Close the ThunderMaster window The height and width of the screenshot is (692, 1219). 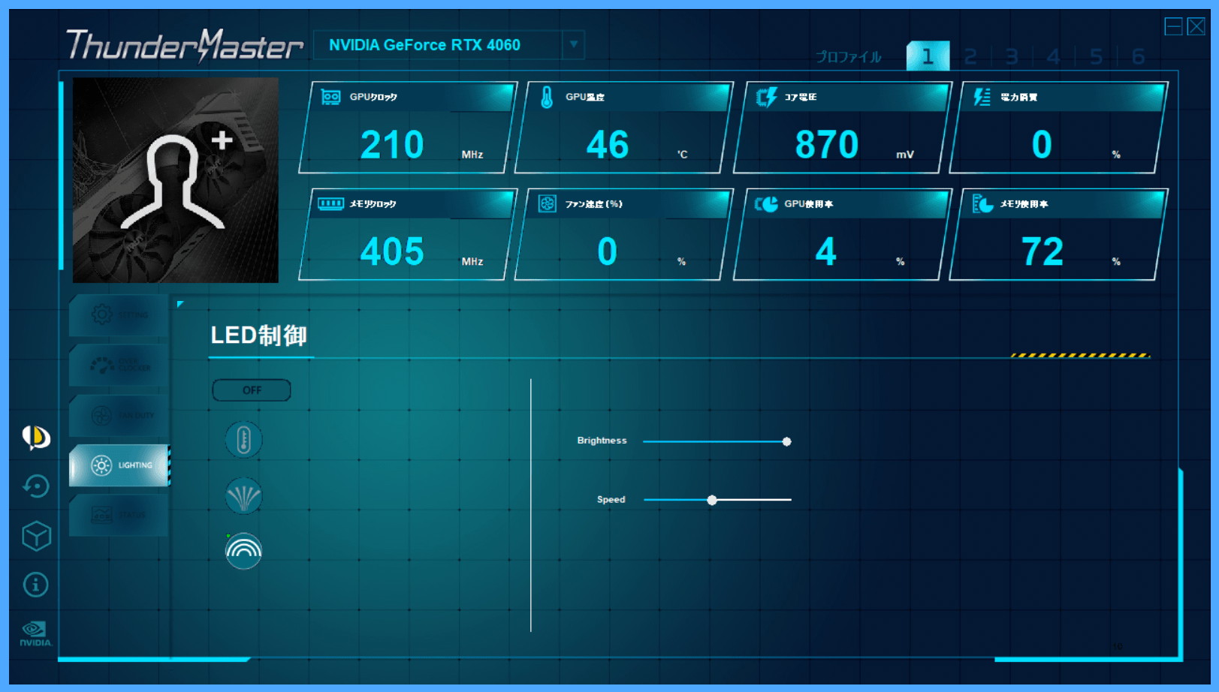(1196, 27)
